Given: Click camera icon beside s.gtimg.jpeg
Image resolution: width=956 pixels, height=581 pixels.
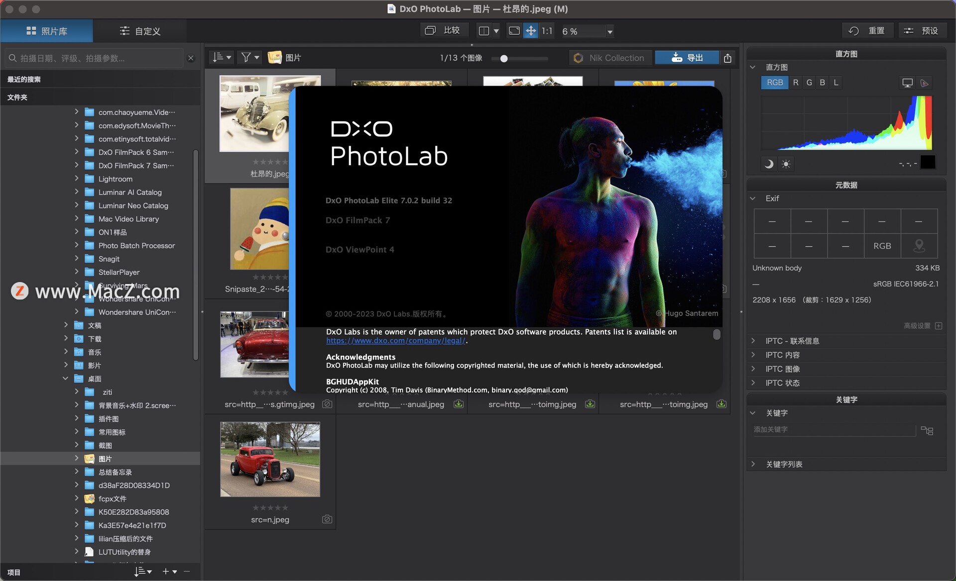Looking at the screenshot, I should [x=327, y=404].
